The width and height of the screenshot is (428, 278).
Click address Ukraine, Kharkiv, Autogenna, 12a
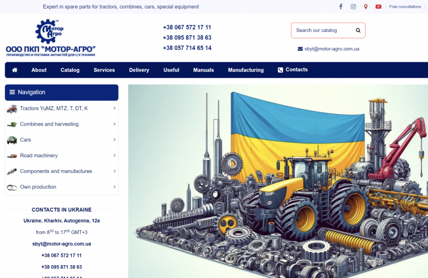(x=62, y=221)
